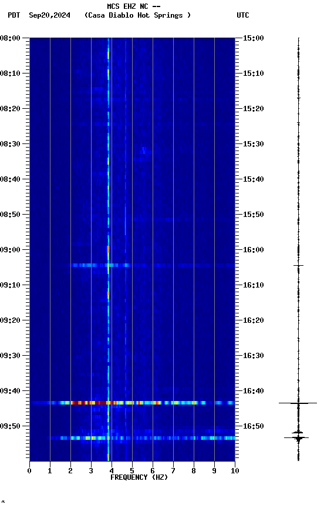This screenshot has width=324, height=508.
Task: Click the 08:30 PDT time label
Action: coord(10,144)
